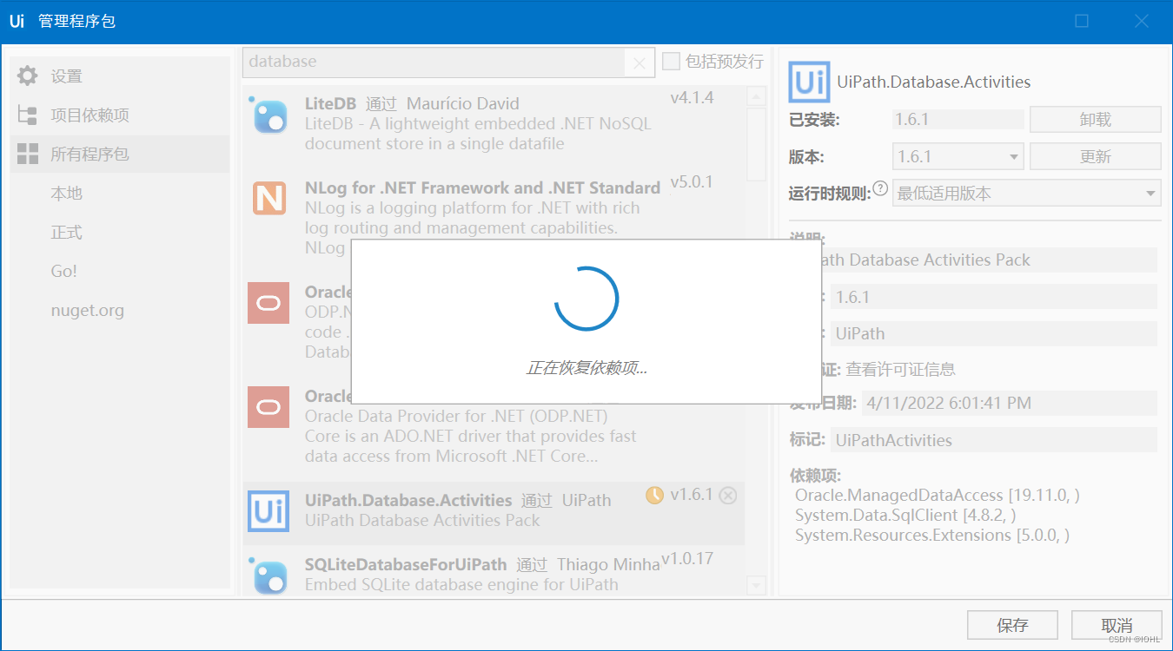Image resolution: width=1173 pixels, height=651 pixels.
Task: Select the LiteDB package title
Action: [x=330, y=103]
